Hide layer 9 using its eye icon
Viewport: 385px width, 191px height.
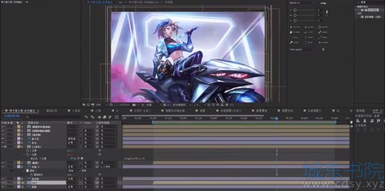(x=3, y=179)
